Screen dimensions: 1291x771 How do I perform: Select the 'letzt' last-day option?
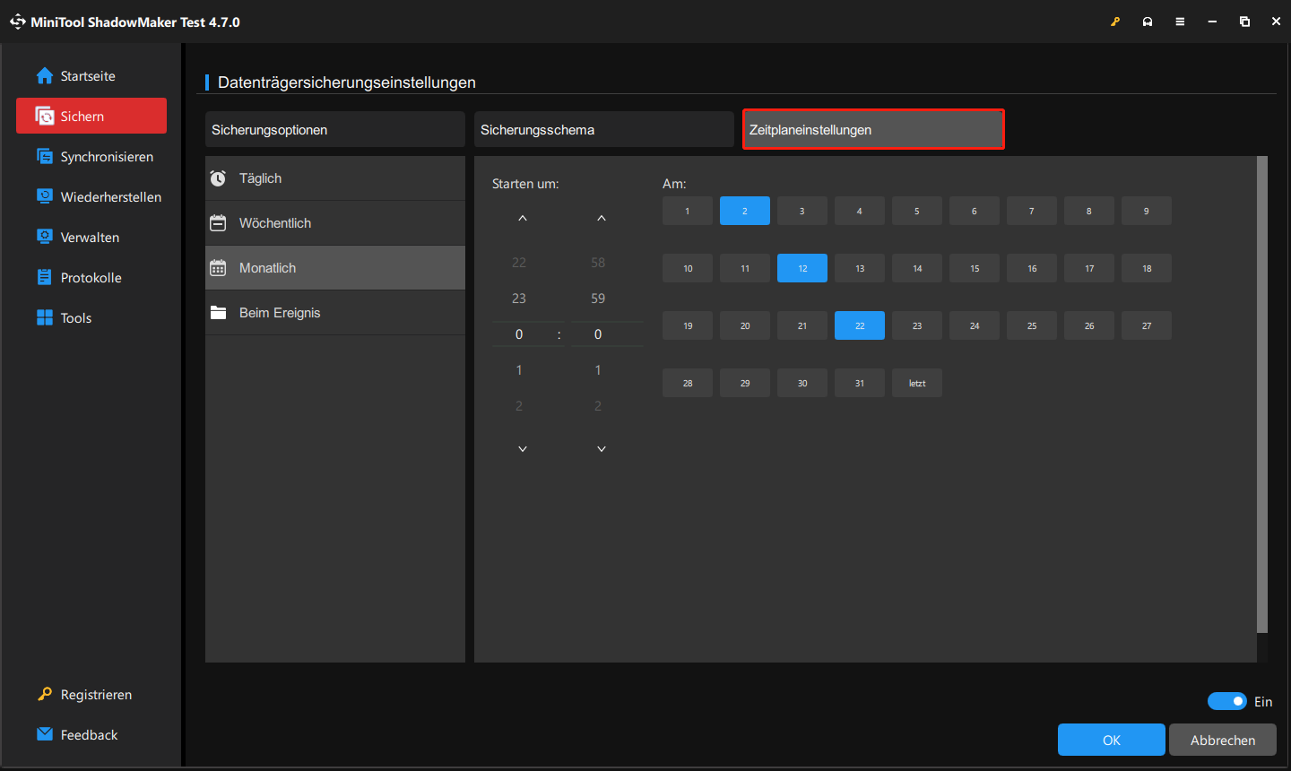click(x=916, y=383)
